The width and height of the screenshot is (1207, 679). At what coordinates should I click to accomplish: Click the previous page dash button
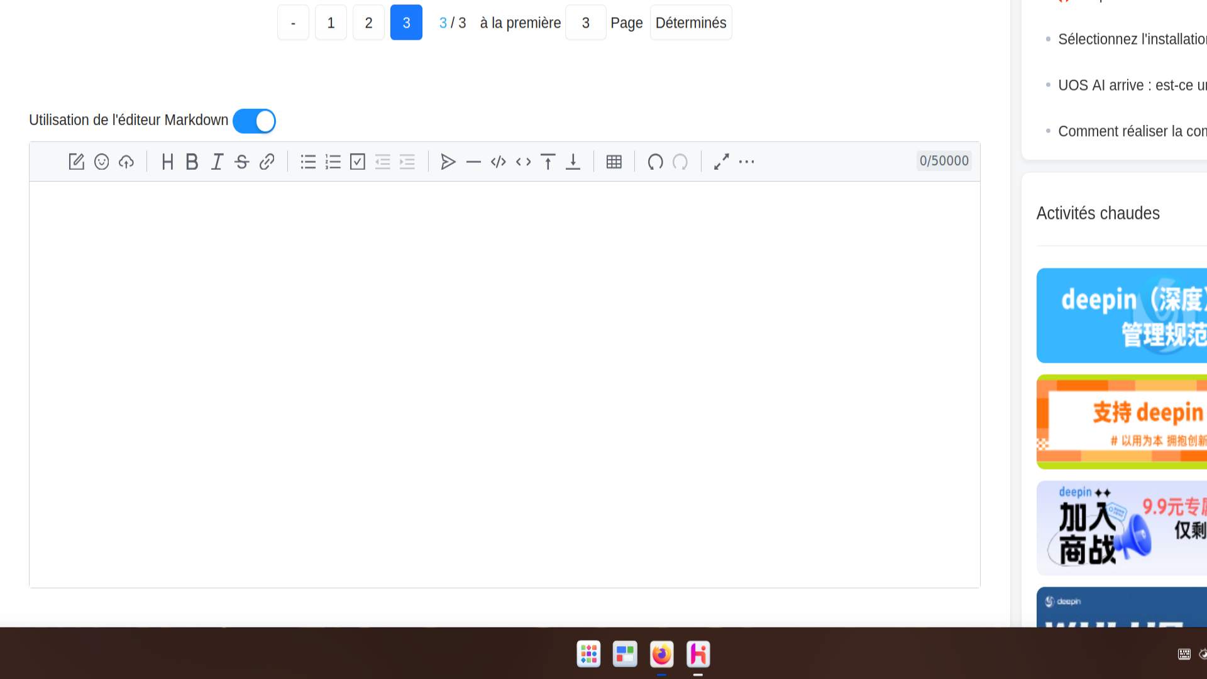(x=293, y=23)
